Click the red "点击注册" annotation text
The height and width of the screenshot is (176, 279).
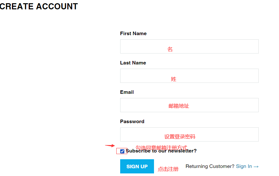point(168,169)
